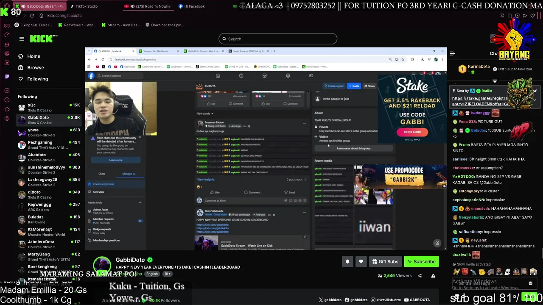This screenshot has width=543, height=305.
Task: Expand the pinned message with the chevron
Action: point(535,100)
